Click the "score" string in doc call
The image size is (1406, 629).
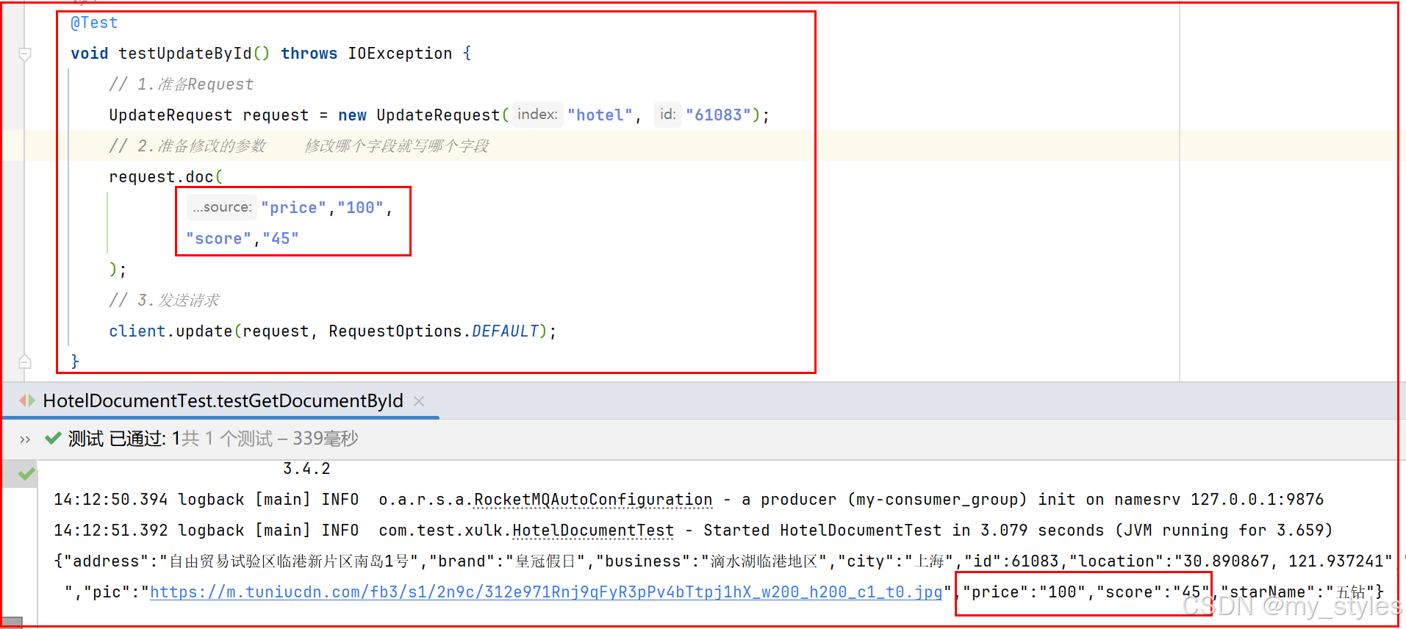pyautogui.click(x=219, y=239)
